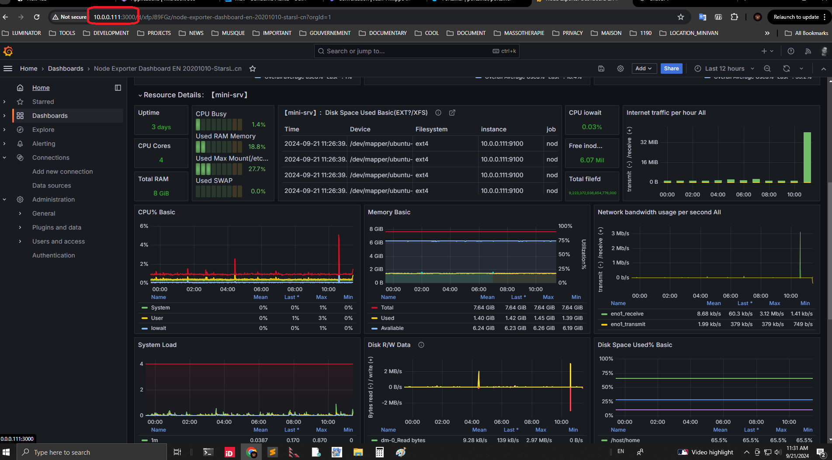Click CPU Busy gauge bar
This screenshot has width=832, height=460.
[219, 125]
